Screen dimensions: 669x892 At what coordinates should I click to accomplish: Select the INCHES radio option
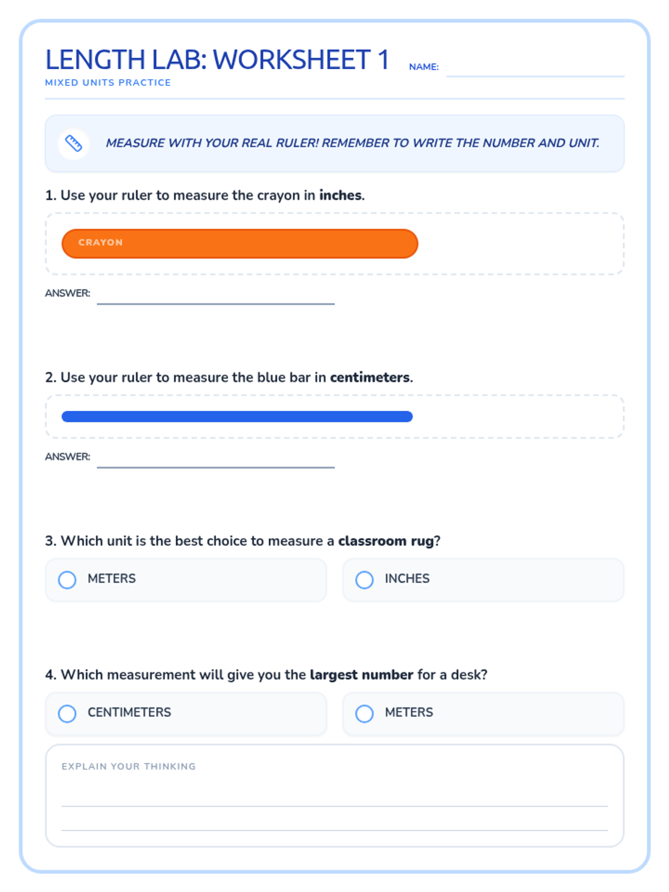tap(365, 580)
